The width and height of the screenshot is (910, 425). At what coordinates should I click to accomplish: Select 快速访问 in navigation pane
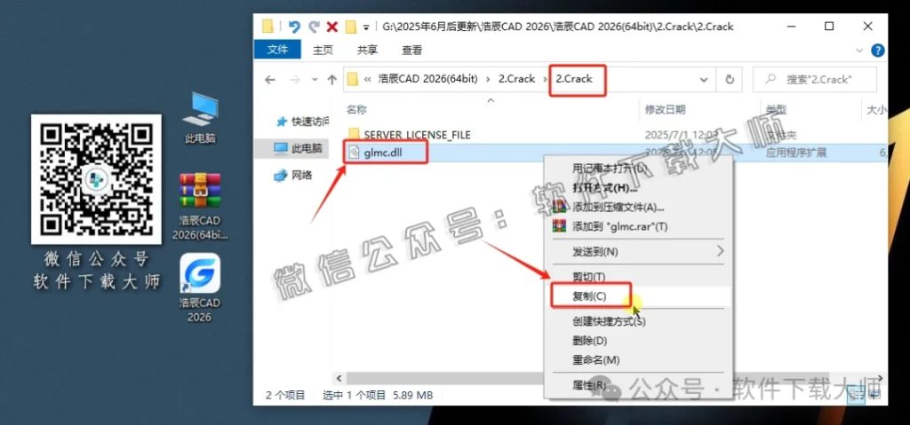click(302, 122)
